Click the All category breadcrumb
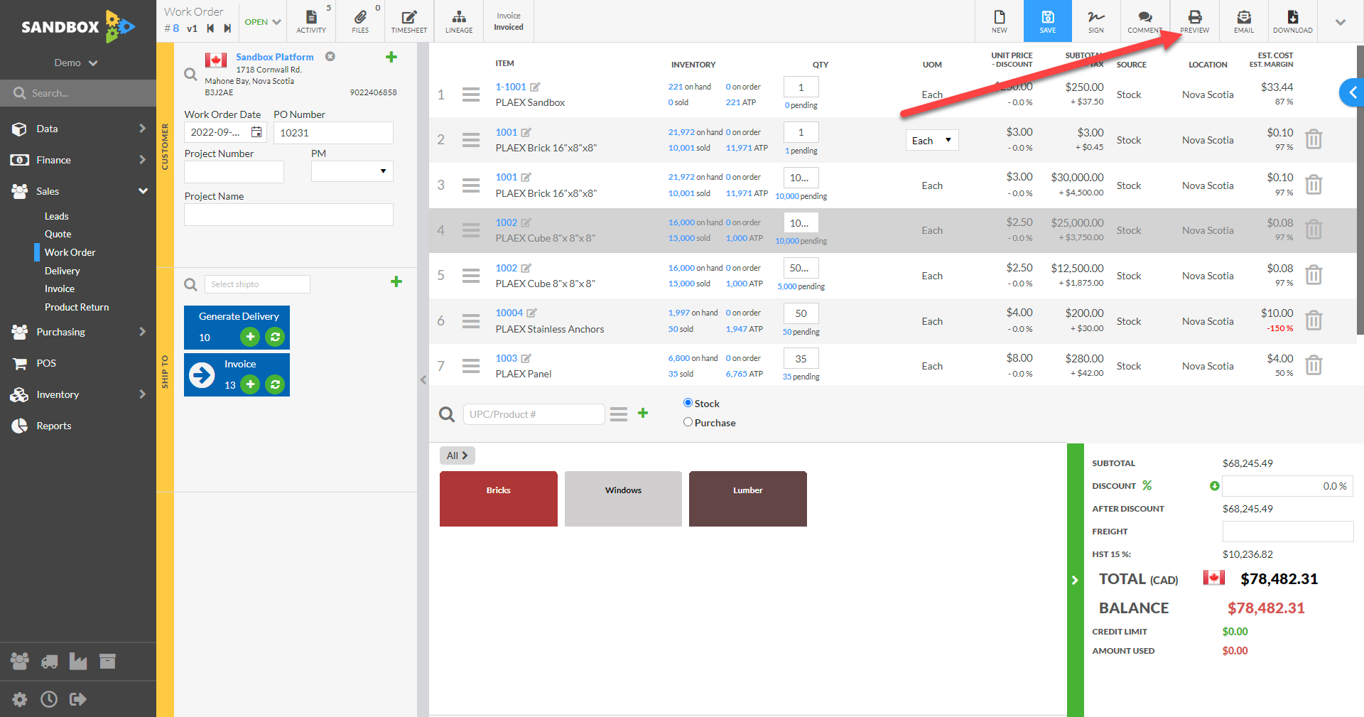1364x717 pixels. click(458, 455)
